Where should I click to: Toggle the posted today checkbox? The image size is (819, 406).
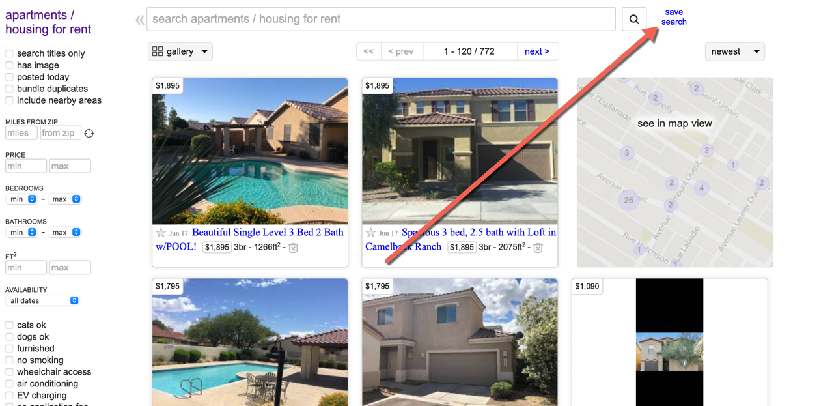click(x=9, y=77)
